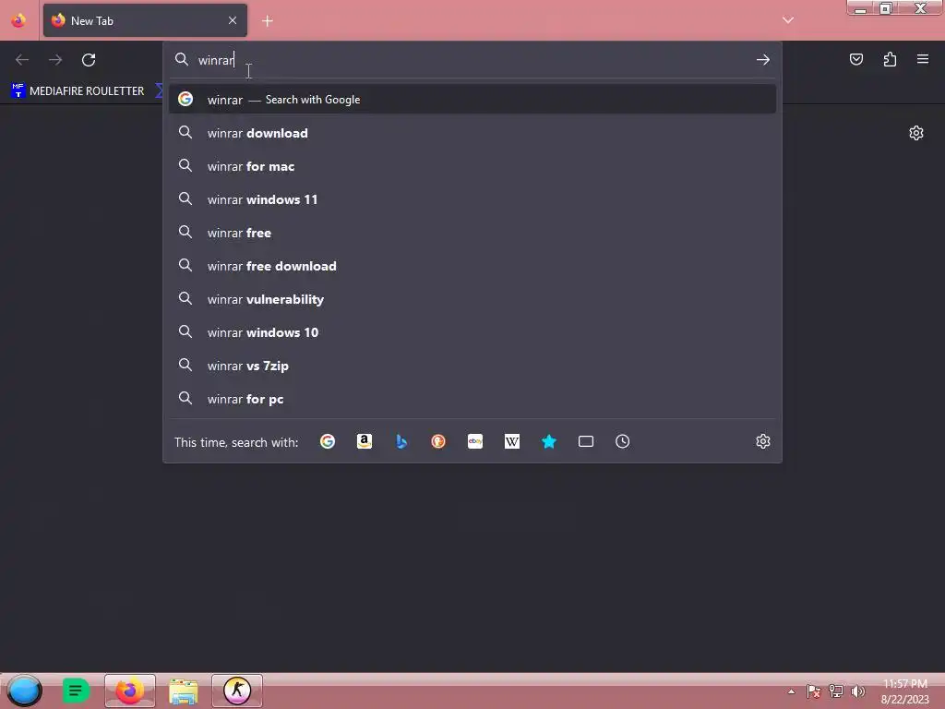Click the Go arrow in address bar

click(x=763, y=60)
